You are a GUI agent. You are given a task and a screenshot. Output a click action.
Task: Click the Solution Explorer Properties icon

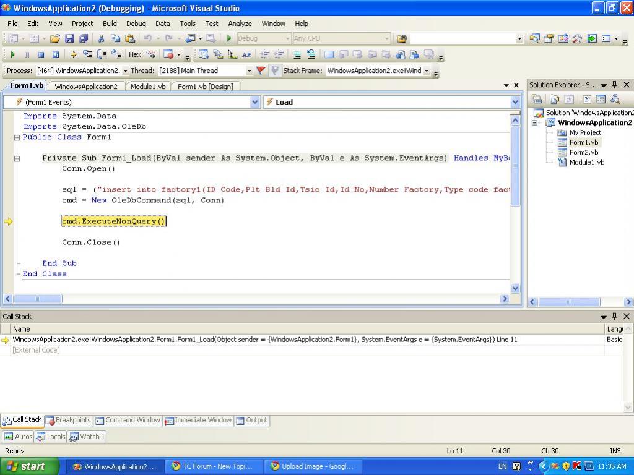[x=537, y=99]
